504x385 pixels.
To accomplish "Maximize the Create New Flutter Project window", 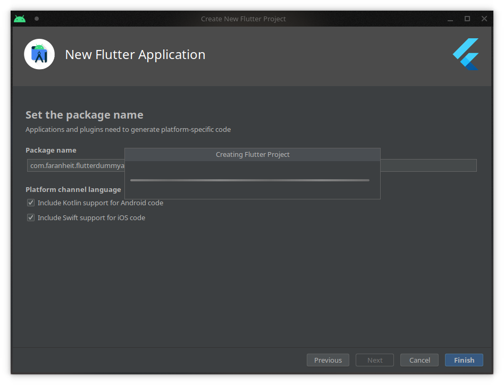I will 467,19.
